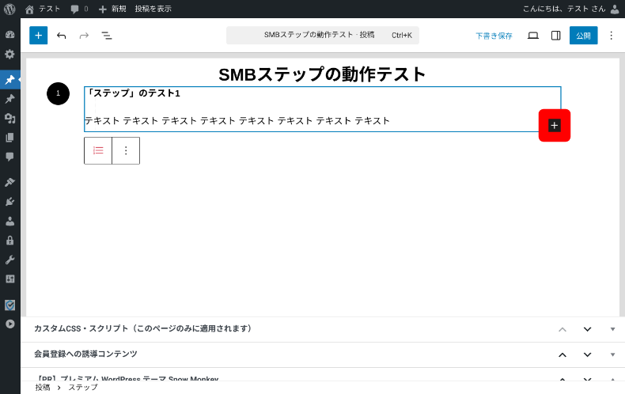Open the document overview list icon

tap(106, 36)
